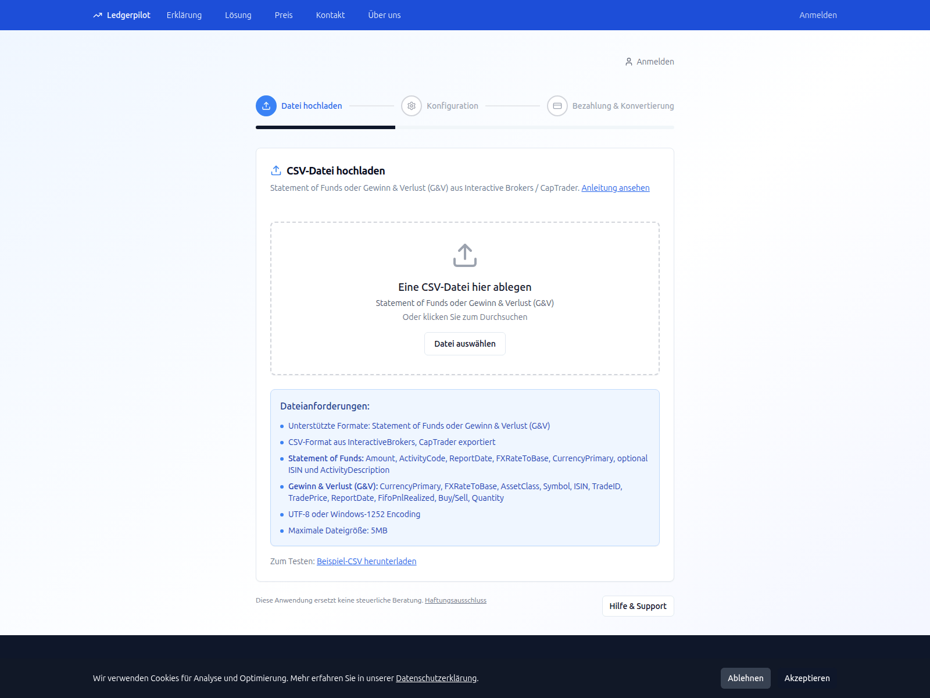This screenshot has width=930, height=698.
Task: Open the Erklärung menu item
Action: tap(184, 15)
